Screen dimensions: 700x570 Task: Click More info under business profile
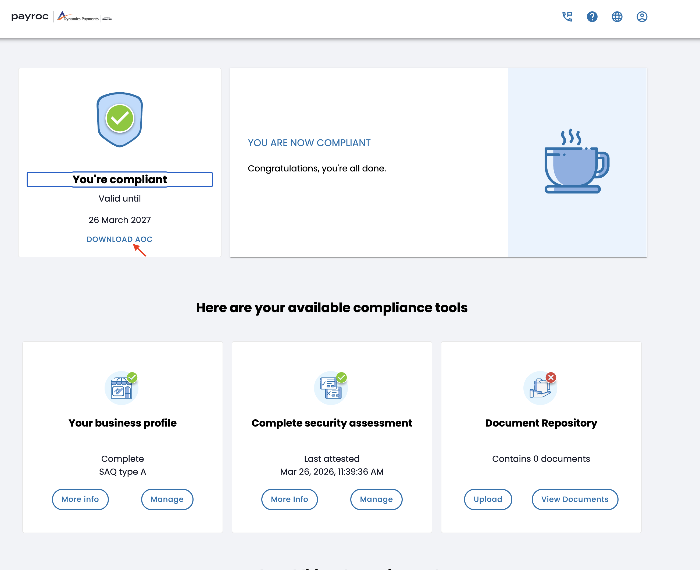pos(80,499)
